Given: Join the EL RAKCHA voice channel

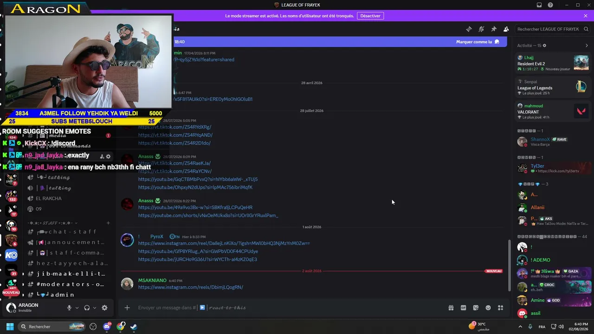Looking at the screenshot, I should 66,199.
